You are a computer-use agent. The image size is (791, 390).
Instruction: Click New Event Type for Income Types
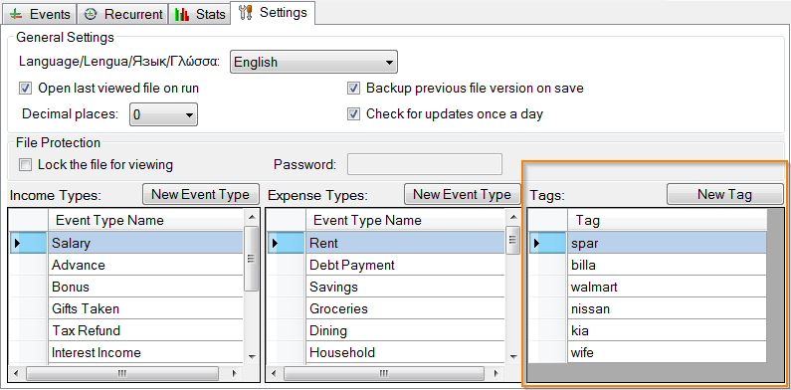coord(201,194)
